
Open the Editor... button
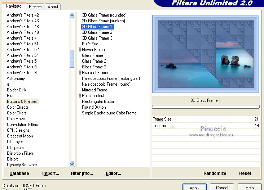pyautogui.click(x=113, y=173)
